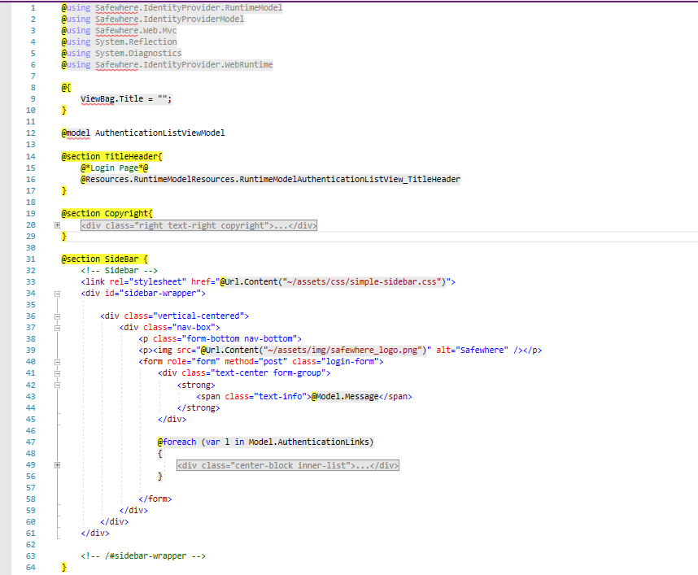
Task: Click the @foreach keyword in the loop
Action: point(177,442)
